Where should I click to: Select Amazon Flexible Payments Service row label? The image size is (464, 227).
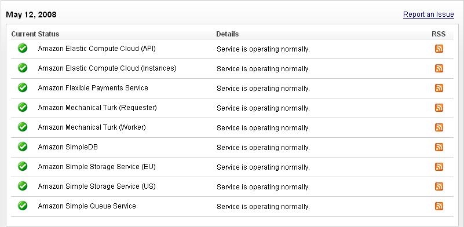coord(93,88)
